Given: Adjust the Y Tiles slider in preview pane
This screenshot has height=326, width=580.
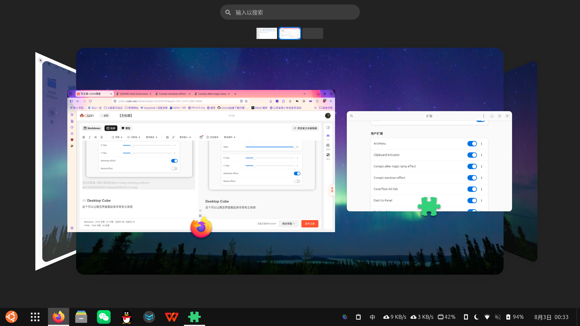Looking at the screenshot, I should click(x=270, y=166).
